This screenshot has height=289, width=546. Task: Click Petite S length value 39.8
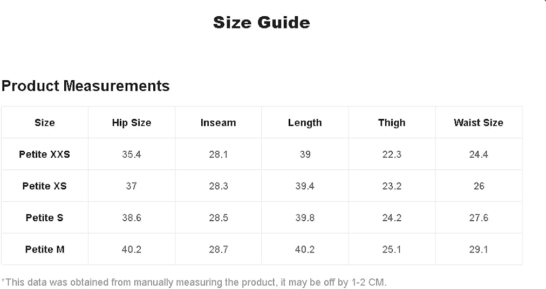pos(305,218)
